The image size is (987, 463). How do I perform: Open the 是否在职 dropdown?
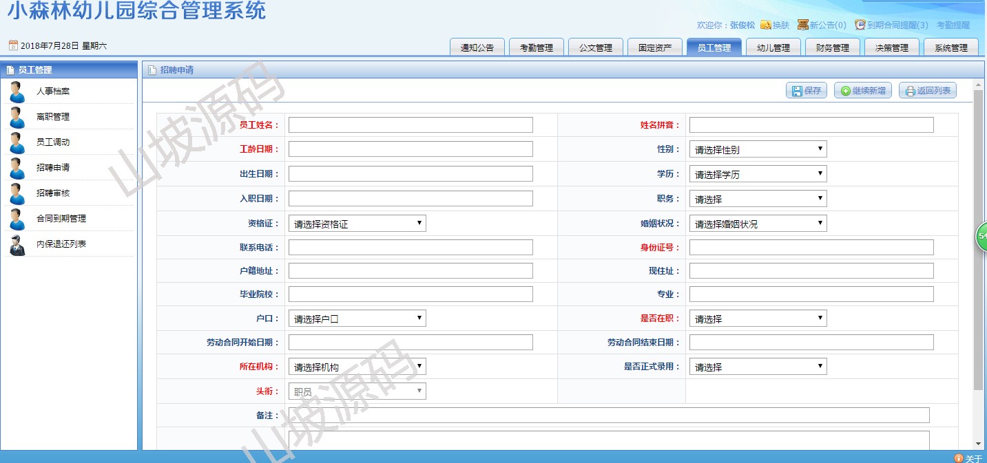click(758, 319)
